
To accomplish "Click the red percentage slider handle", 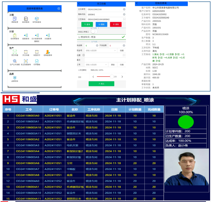I will pyautogui.click(x=112, y=77).
